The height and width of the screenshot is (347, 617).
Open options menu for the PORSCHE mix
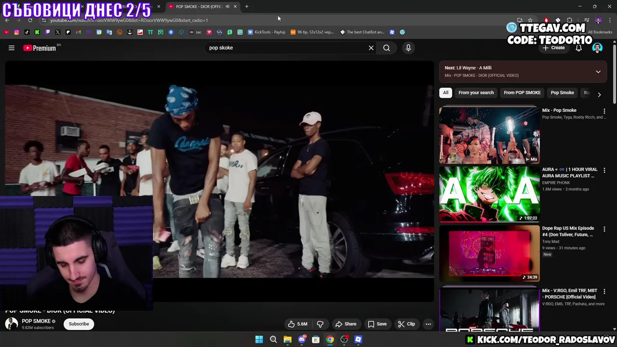pyautogui.click(x=604, y=292)
